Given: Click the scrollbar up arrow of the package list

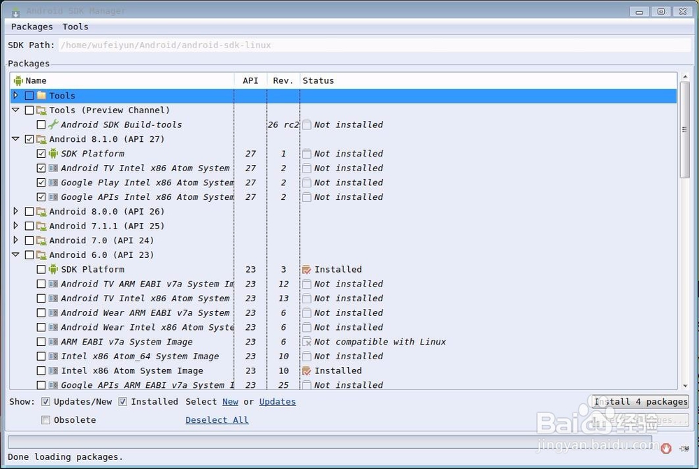Looking at the screenshot, I should click(x=685, y=77).
